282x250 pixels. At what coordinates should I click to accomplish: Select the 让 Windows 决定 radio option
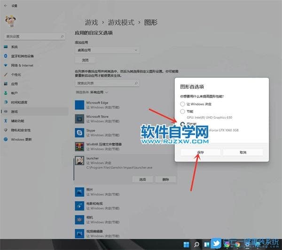pos(183,104)
